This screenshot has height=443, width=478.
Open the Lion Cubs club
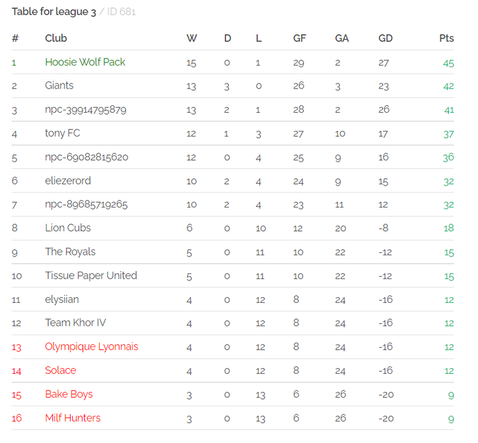68,228
